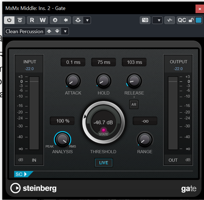Click the copy settings arrow icon
This screenshot has height=200, width=204.
[x=66, y=20]
